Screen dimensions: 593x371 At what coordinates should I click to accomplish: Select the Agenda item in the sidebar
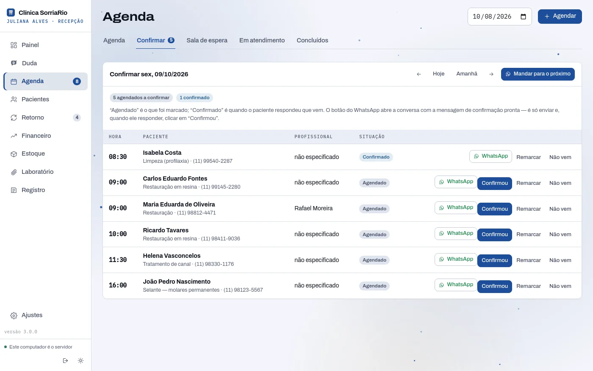[x=46, y=81]
